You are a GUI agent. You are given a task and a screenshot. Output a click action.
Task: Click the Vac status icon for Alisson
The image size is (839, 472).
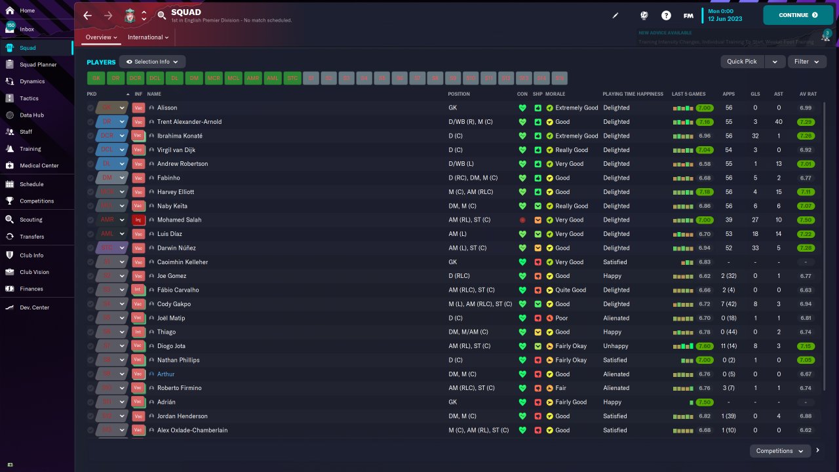138,108
